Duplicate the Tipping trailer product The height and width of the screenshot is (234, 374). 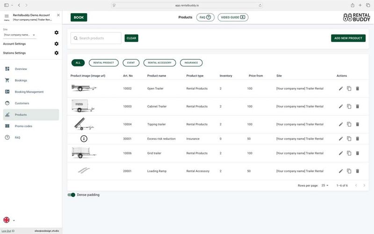click(x=349, y=124)
